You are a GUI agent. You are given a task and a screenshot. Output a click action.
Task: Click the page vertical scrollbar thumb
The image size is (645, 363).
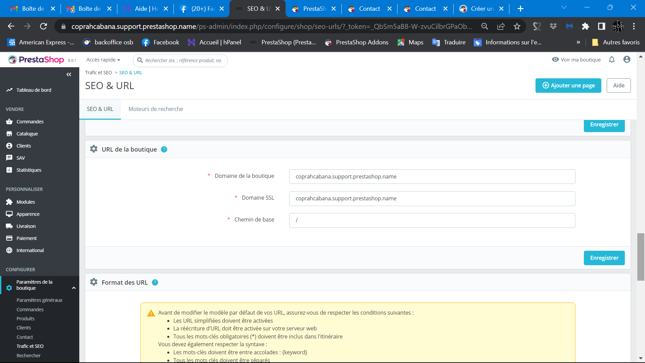pos(641,257)
